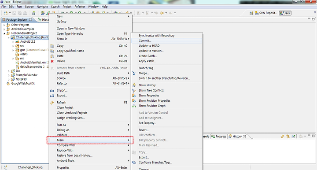Click the Configure Branches/Tags icon
317x170 pixels.
point(134,163)
